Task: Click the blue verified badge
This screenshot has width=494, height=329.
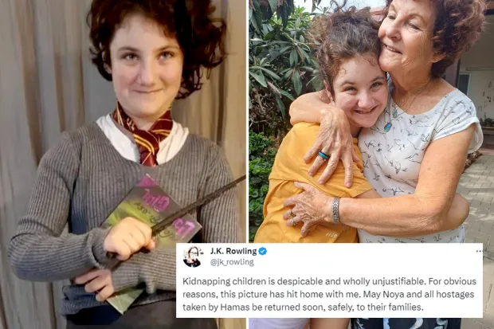Action: [x=263, y=251]
